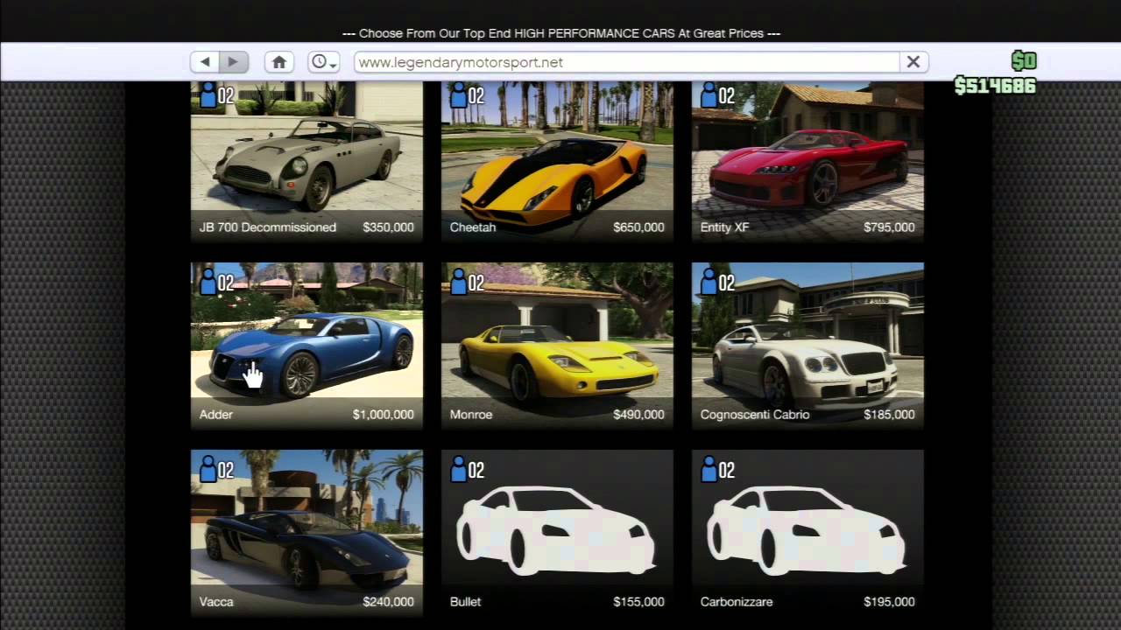
Task: Click the seats icon on Vacca card
Action: pos(208,469)
